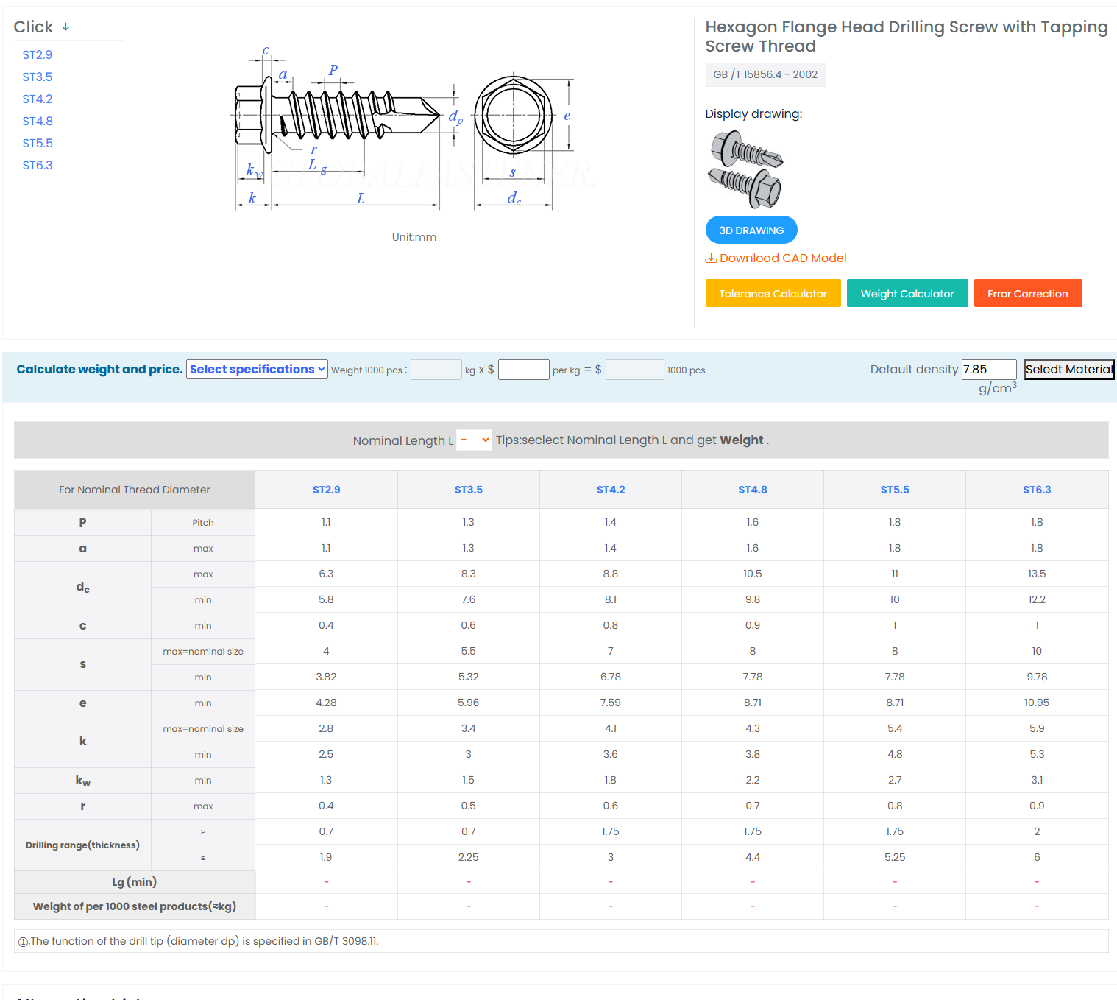Viewport: 1117px width, 1000px height.
Task: Click the 'Display drawing:' label
Action: pos(753,113)
